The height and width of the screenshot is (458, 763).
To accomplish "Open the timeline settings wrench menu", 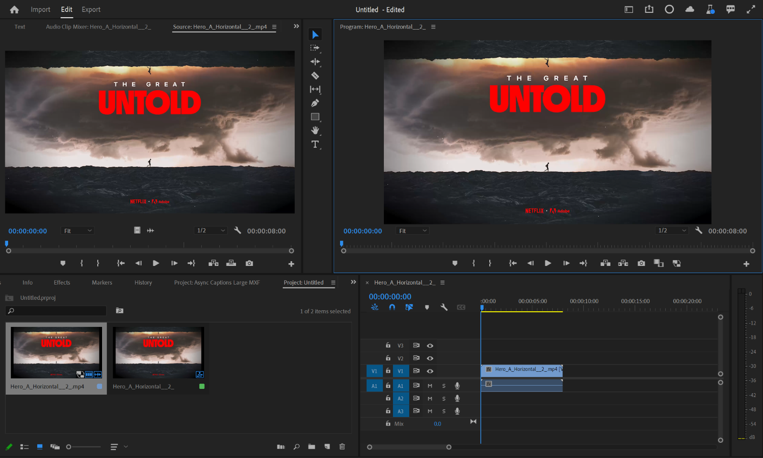I will tap(444, 307).
